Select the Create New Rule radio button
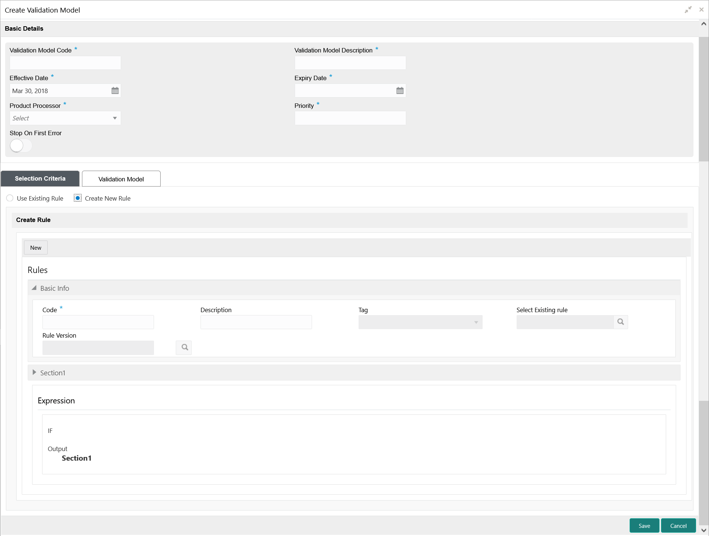This screenshot has height=536, width=709. pyautogui.click(x=78, y=198)
